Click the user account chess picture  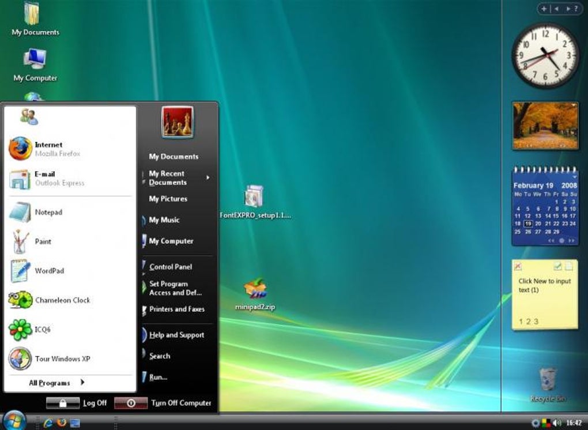[x=178, y=122]
